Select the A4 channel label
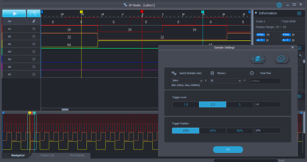Image resolution: width=307 pixels, height=162 pixels. coord(9,52)
